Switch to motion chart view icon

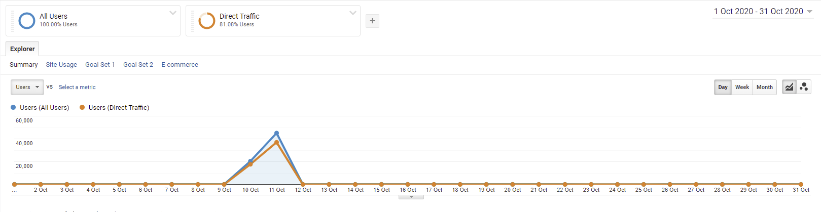(x=804, y=87)
